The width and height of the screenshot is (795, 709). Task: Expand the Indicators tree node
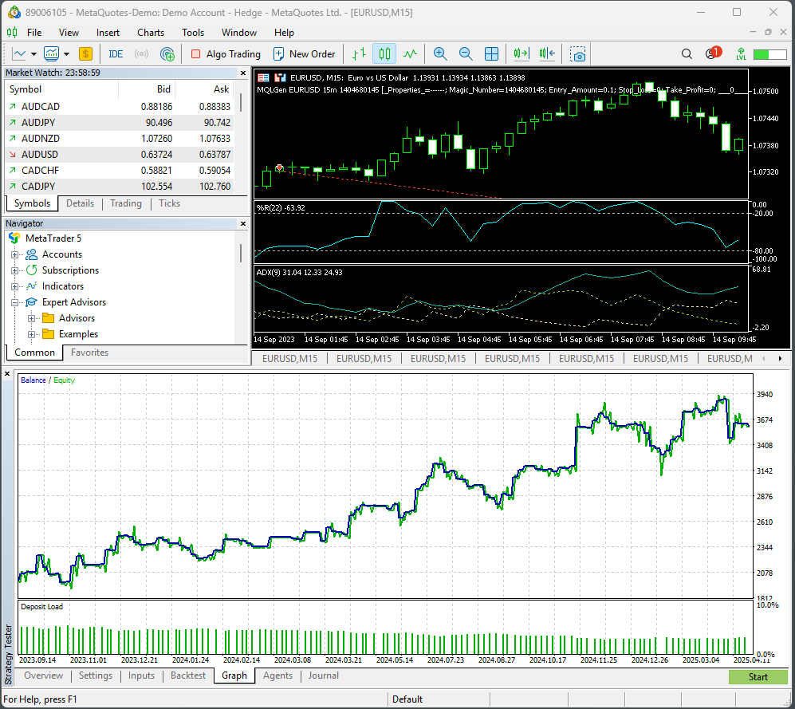click(x=14, y=286)
